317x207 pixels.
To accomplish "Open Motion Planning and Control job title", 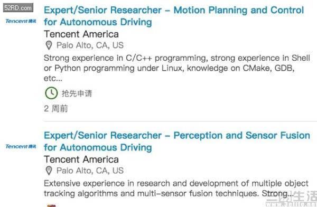I will 174,16.
